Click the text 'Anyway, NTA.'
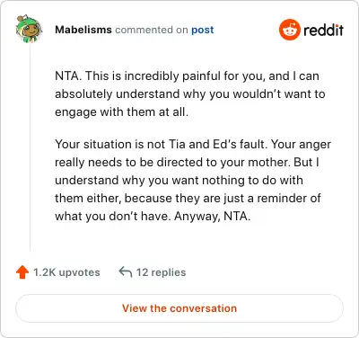 click(212, 216)
